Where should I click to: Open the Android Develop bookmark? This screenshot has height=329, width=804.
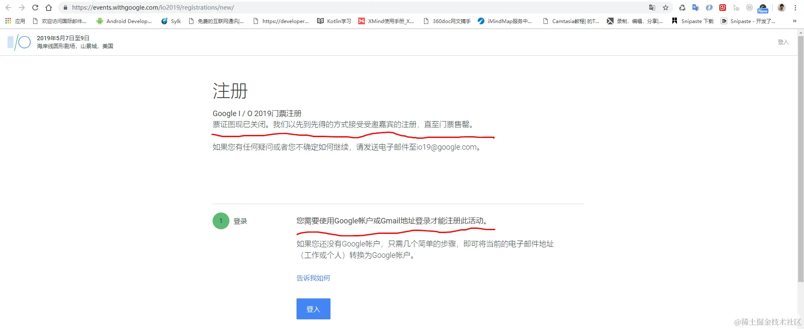click(124, 21)
